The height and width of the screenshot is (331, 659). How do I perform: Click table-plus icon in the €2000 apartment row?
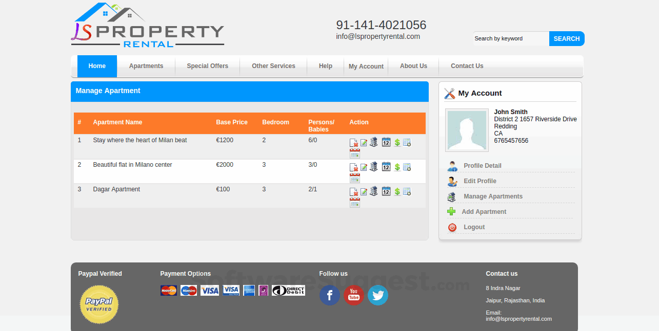(407, 167)
